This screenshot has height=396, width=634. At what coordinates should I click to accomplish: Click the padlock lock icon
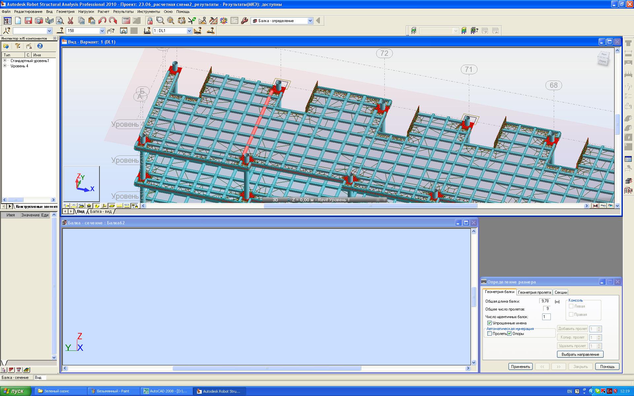150,20
